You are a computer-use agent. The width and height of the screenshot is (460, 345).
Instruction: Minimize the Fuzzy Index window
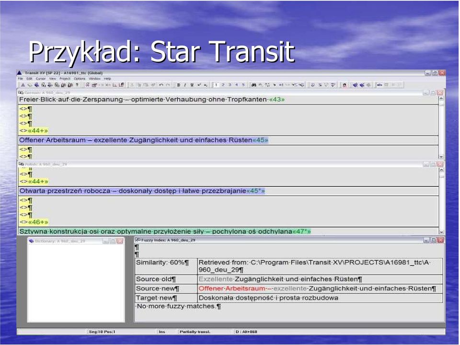(426, 240)
